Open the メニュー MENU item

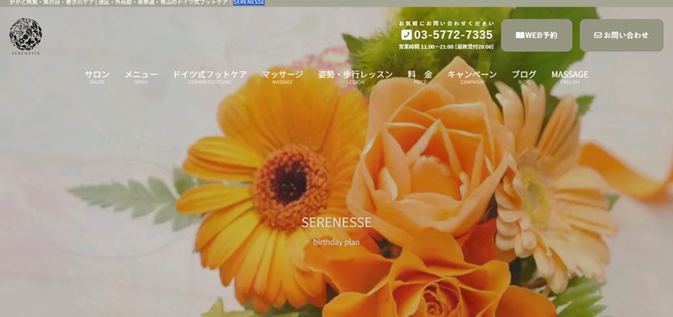140,77
